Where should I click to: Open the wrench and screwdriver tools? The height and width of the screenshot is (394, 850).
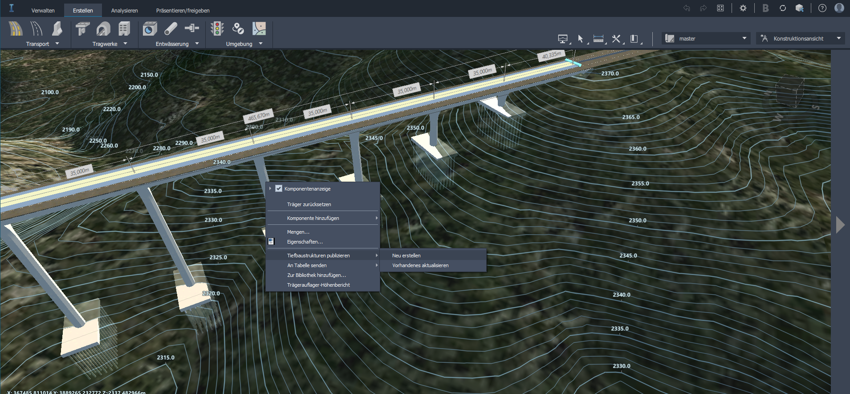[x=617, y=39]
